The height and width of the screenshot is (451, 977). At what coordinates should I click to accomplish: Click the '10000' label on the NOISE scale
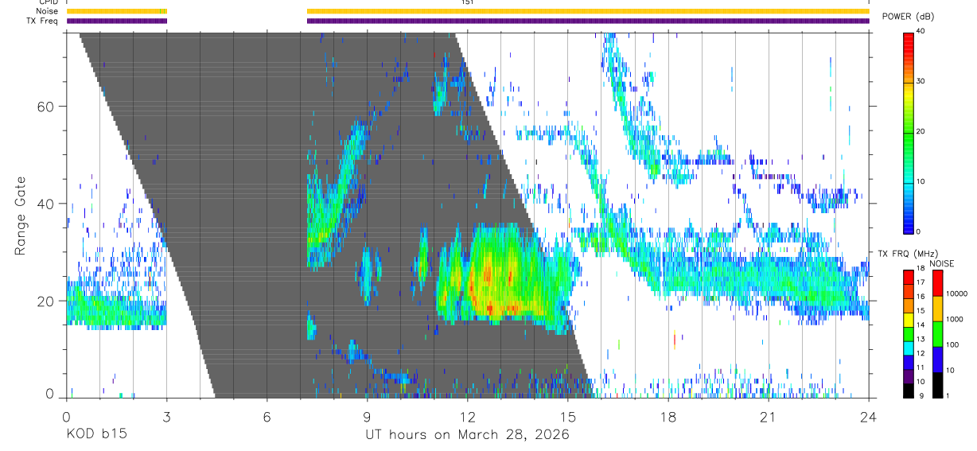tap(957, 294)
